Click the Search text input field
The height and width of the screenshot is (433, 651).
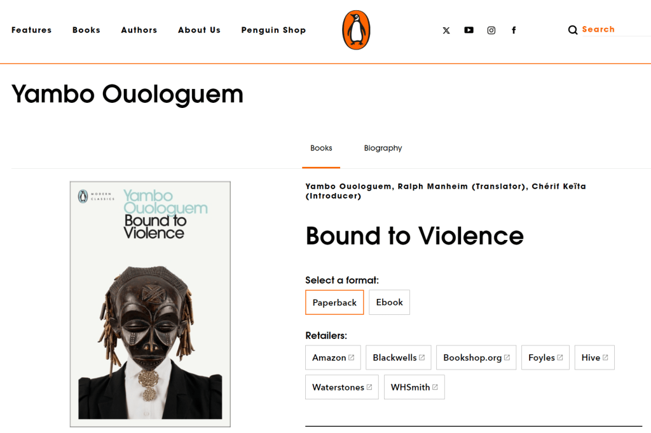click(x=616, y=29)
